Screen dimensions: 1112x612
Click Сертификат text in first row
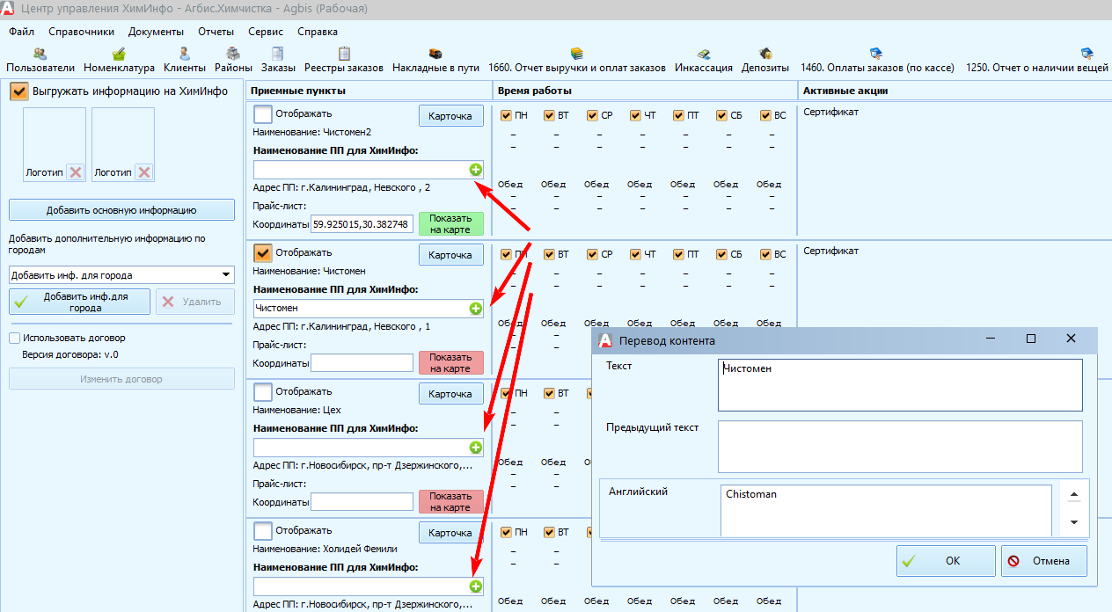point(830,112)
